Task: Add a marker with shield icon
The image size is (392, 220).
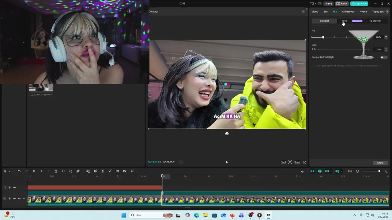Action: click(63, 171)
